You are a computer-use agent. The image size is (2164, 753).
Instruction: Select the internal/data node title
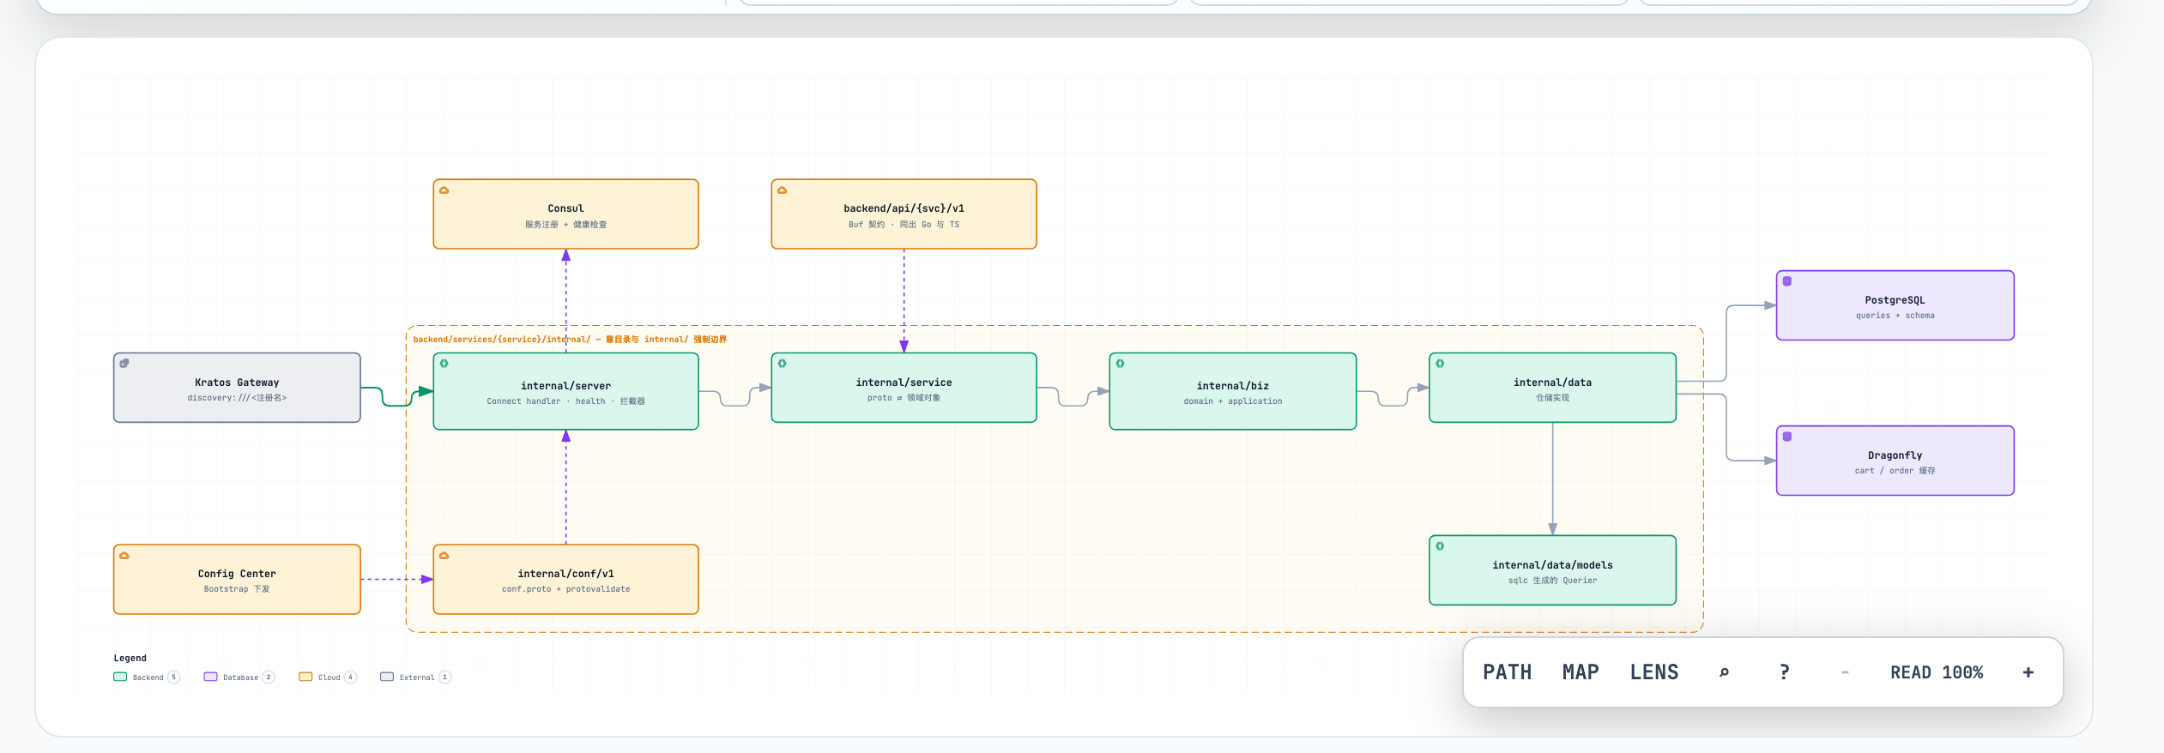click(1552, 383)
